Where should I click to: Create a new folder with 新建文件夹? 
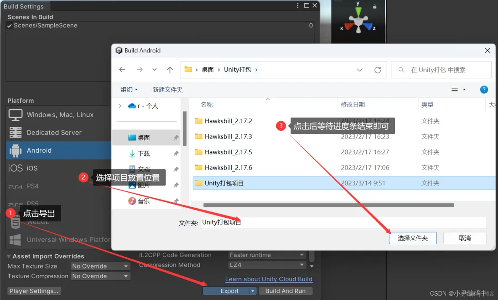167,90
